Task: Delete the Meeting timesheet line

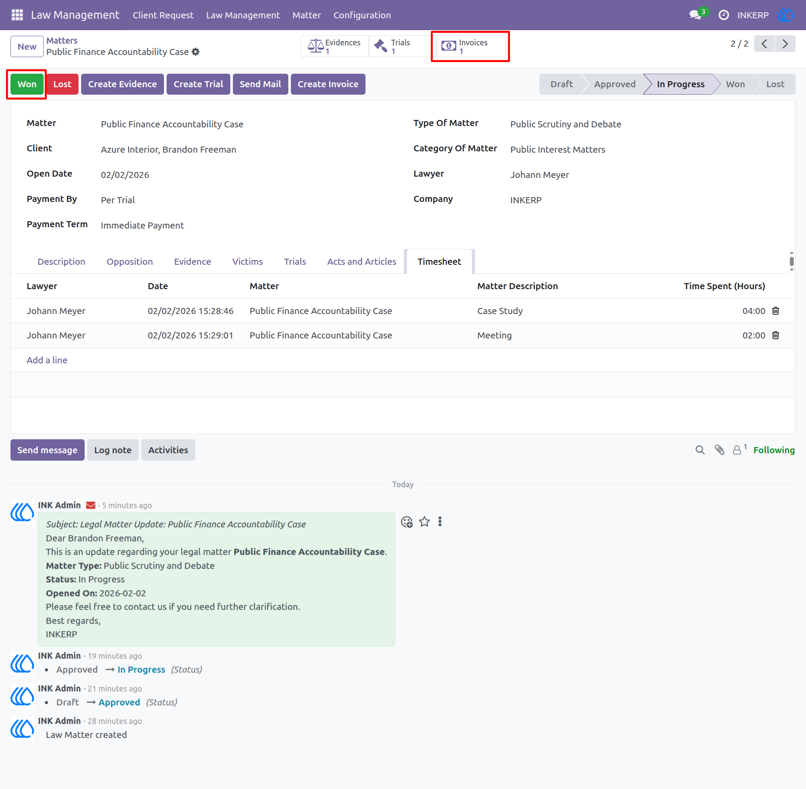Action: (775, 335)
